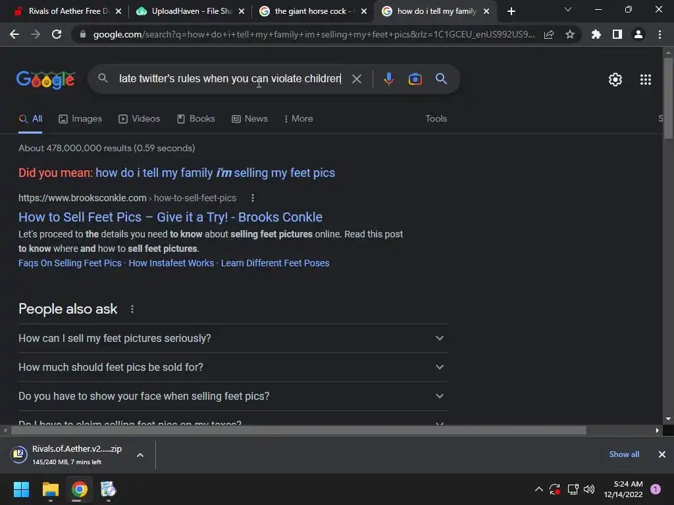Viewport: 674px width, 505px height.
Task: Search by image with camera icon
Action: tap(415, 79)
